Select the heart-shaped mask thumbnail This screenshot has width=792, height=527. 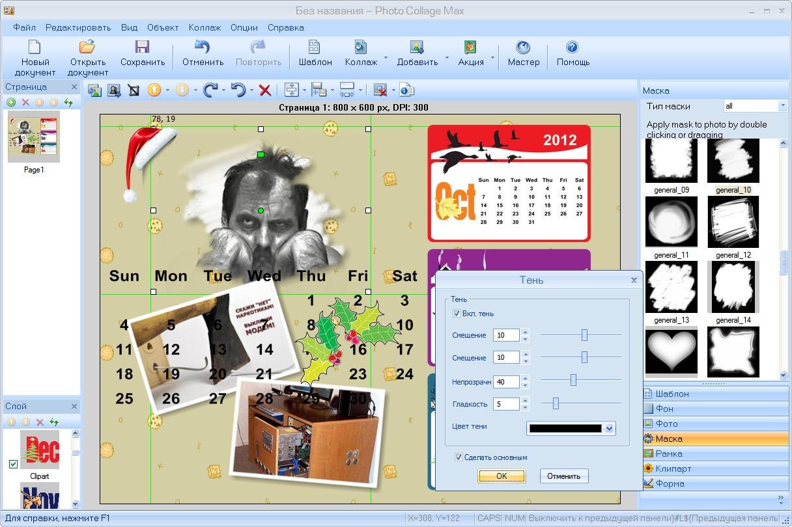(x=671, y=351)
